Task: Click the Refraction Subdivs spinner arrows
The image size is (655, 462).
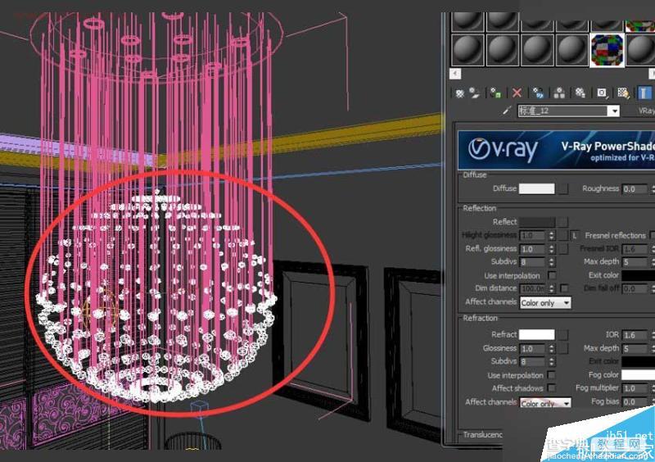Action: [552, 361]
